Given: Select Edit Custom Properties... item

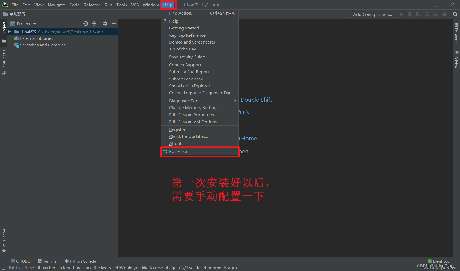Looking at the screenshot, I should (200, 115).
